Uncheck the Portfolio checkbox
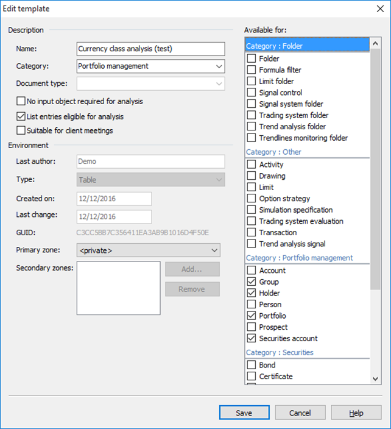 click(x=252, y=316)
